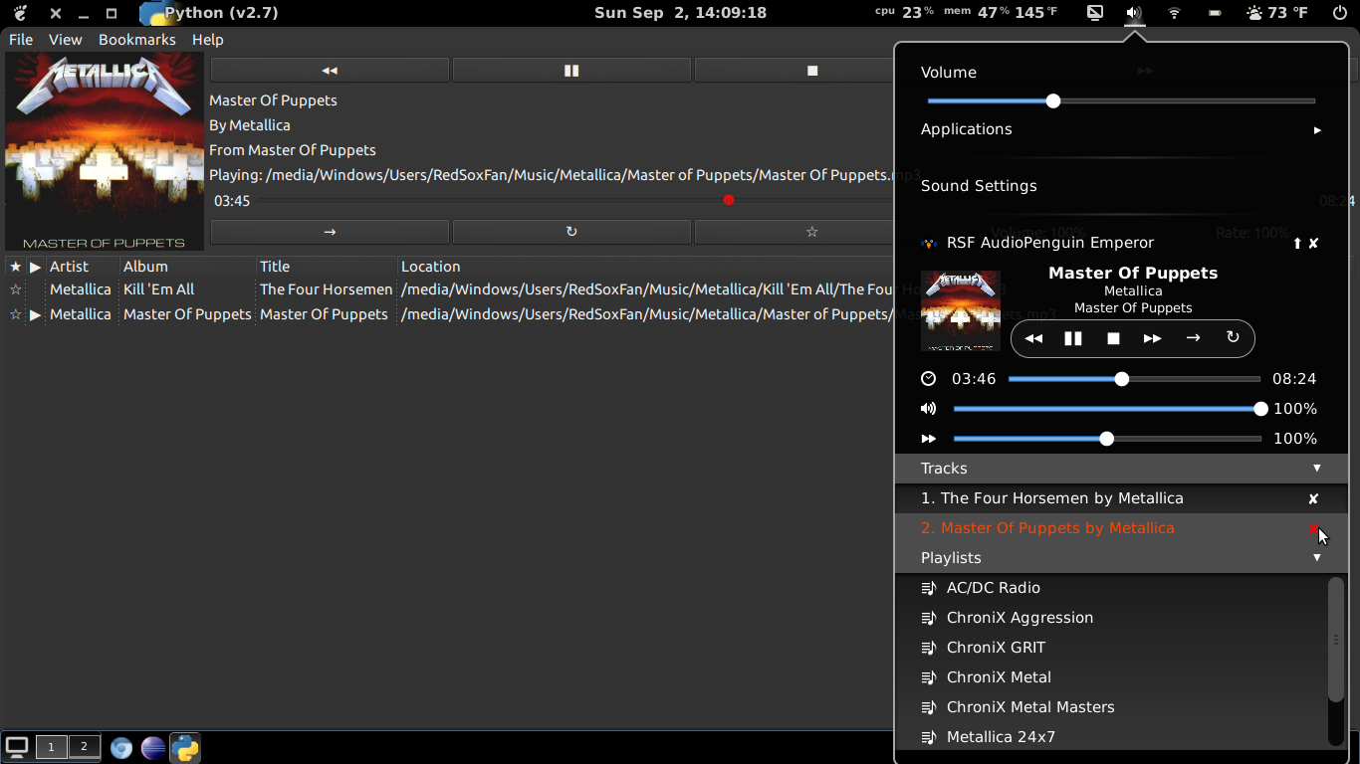The width and height of the screenshot is (1360, 764).
Task: Pause playback in the main player window
Action: (x=571, y=71)
